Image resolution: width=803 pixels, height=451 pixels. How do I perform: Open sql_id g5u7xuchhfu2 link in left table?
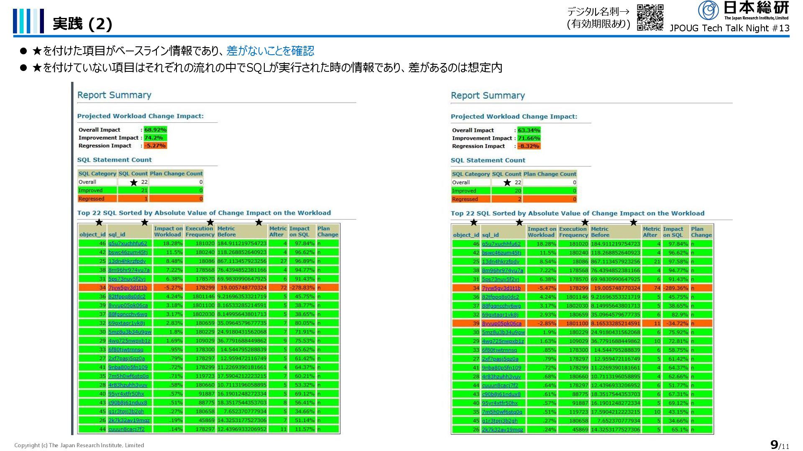[x=128, y=243]
